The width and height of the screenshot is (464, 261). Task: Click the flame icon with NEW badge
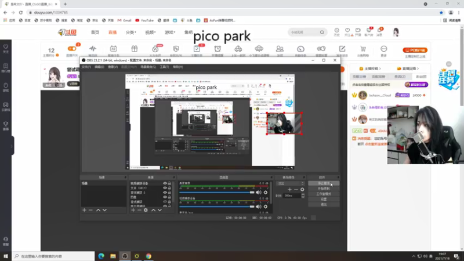(155, 49)
